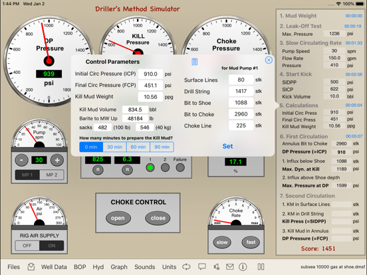
Task: Select 30 min kill mud preparation
Action: point(114,147)
